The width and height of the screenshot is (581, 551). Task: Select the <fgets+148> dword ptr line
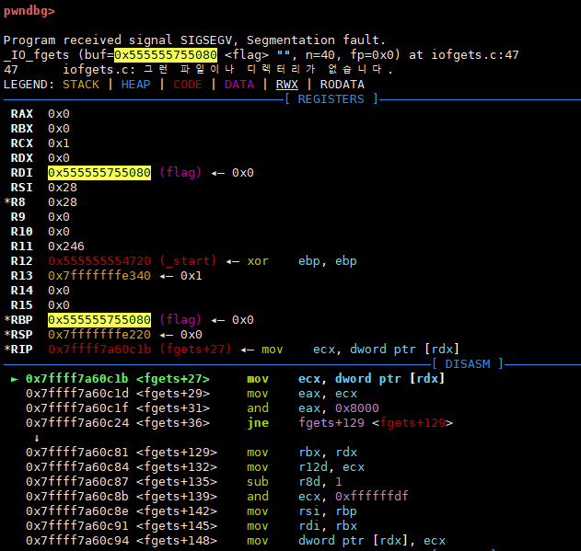point(236,541)
